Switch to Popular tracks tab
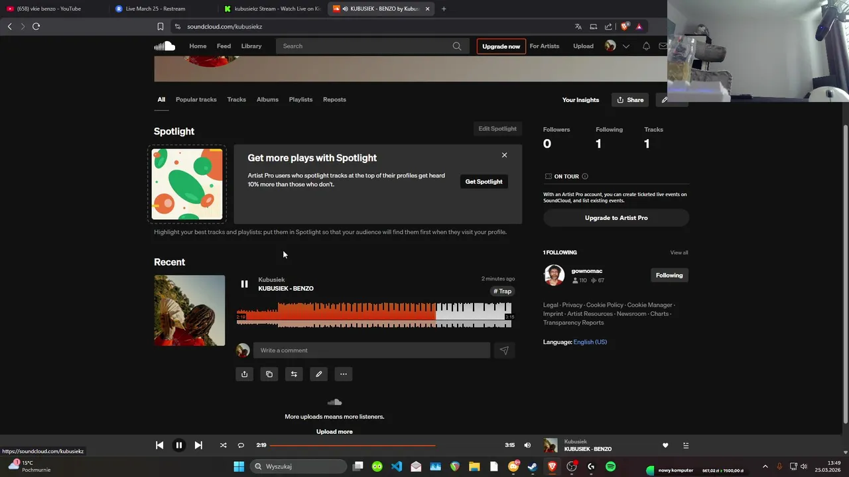This screenshot has height=477, width=849. point(196,99)
